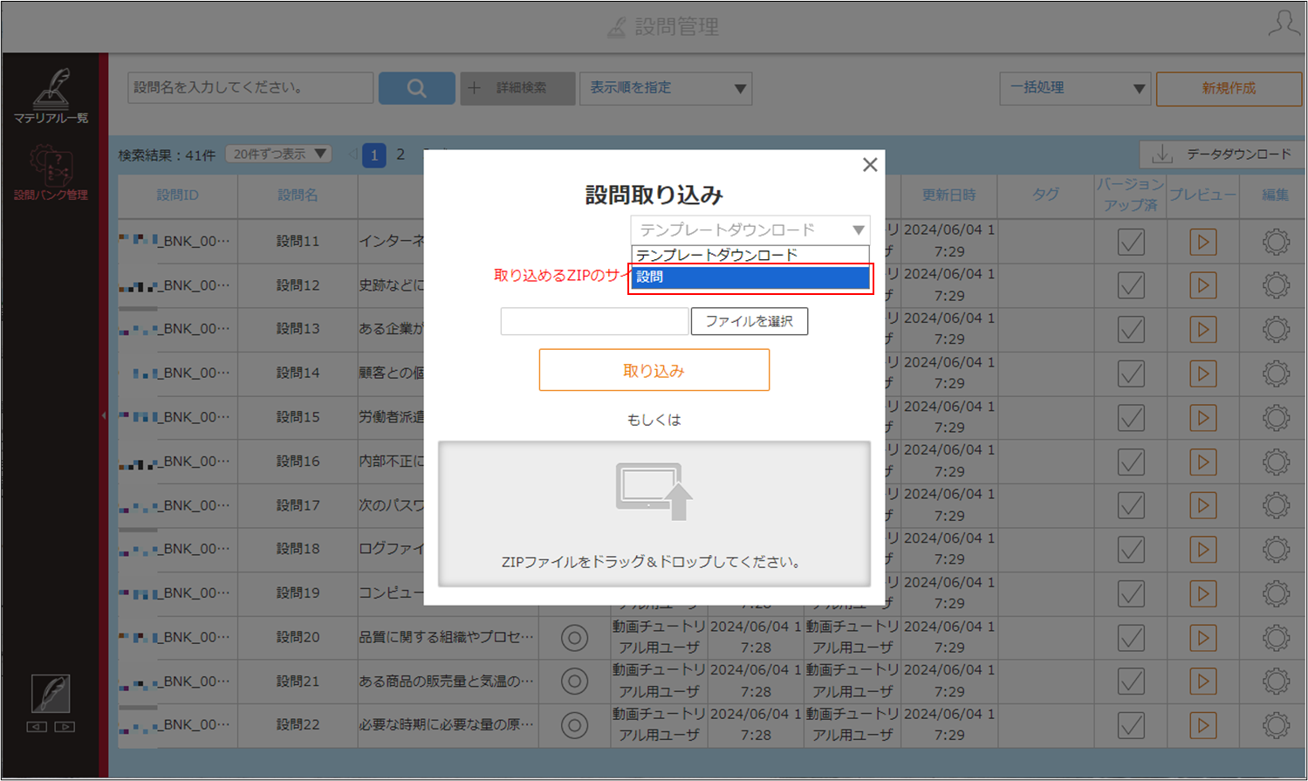This screenshot has width=1308, height=781.
Task: Open 設問バンク管理 in the sidebar
Action: 51,173
